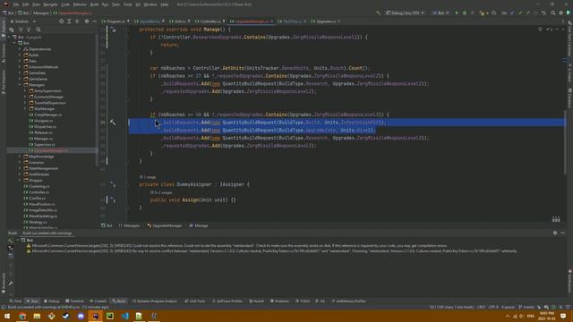This screenshot has height=322, width=573.
Task: Minimize the Build tool window
Action: [x=563, y=233]
